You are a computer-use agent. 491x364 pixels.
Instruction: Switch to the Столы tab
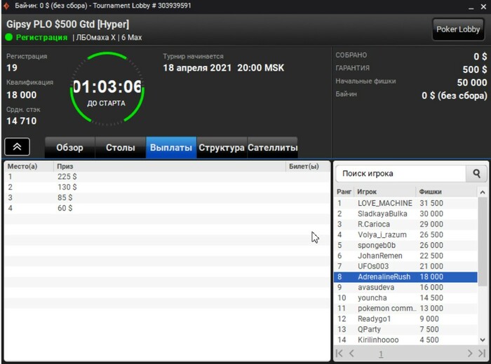(x=121, y=148)
